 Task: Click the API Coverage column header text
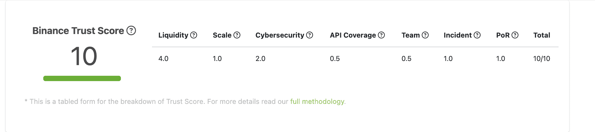click(353, 35)
